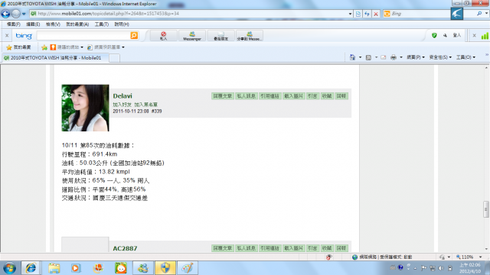Expand the suggested sites dropdown

tap(82, 47)
